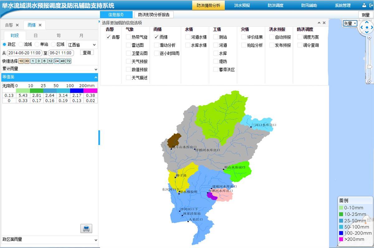This screenshot has width=374, height=248.
Task: Uncheck the 告警 checkbox
Action: 108,37
